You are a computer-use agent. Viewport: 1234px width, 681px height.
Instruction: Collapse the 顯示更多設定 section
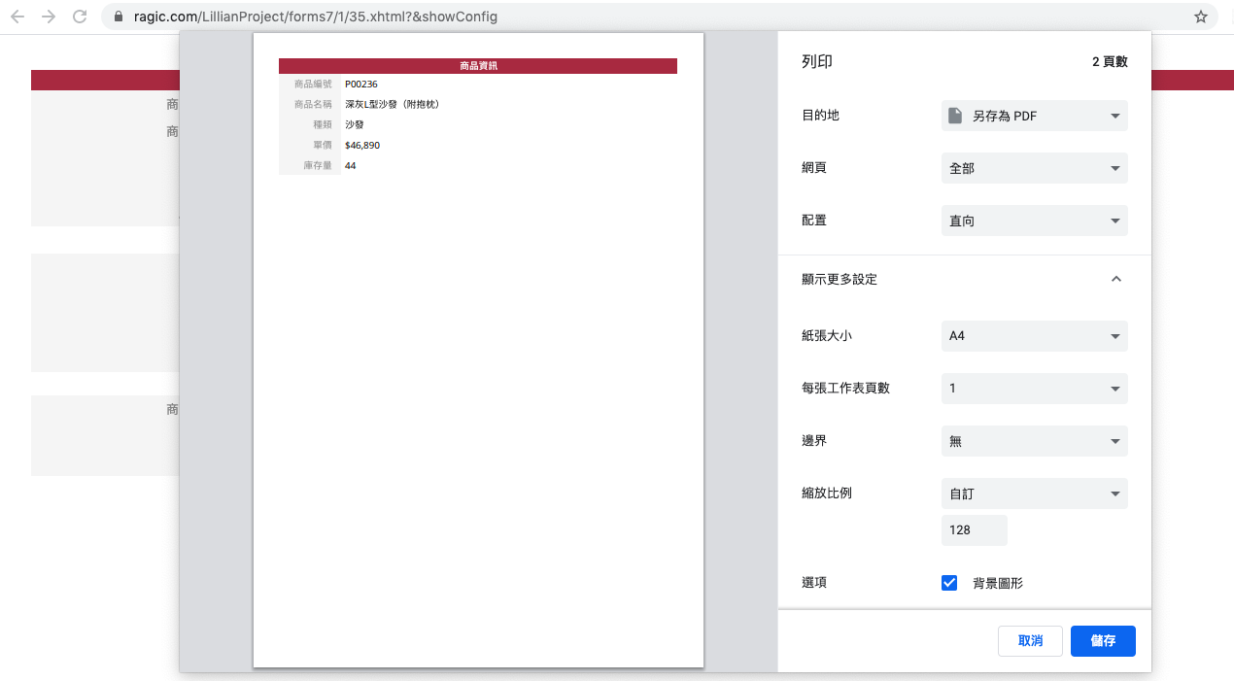(1115, 279)
